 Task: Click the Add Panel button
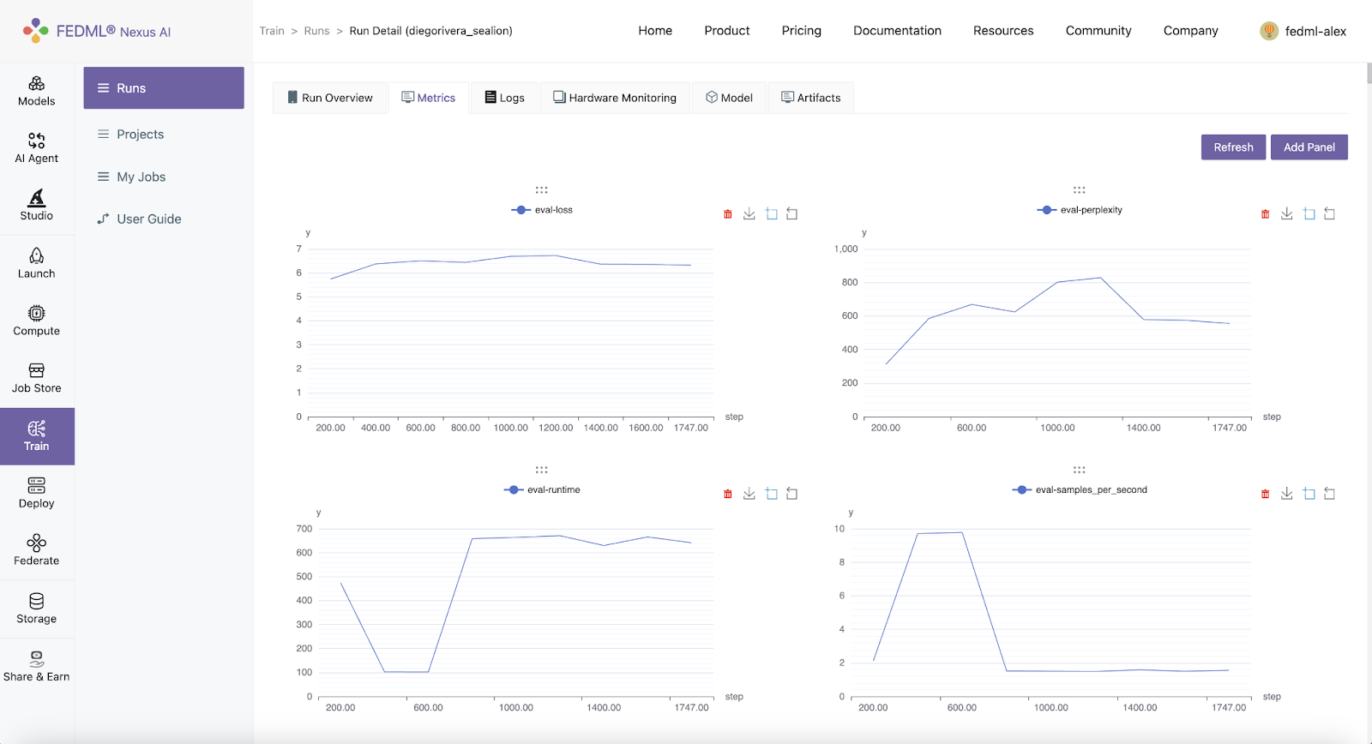[1309, 147]
